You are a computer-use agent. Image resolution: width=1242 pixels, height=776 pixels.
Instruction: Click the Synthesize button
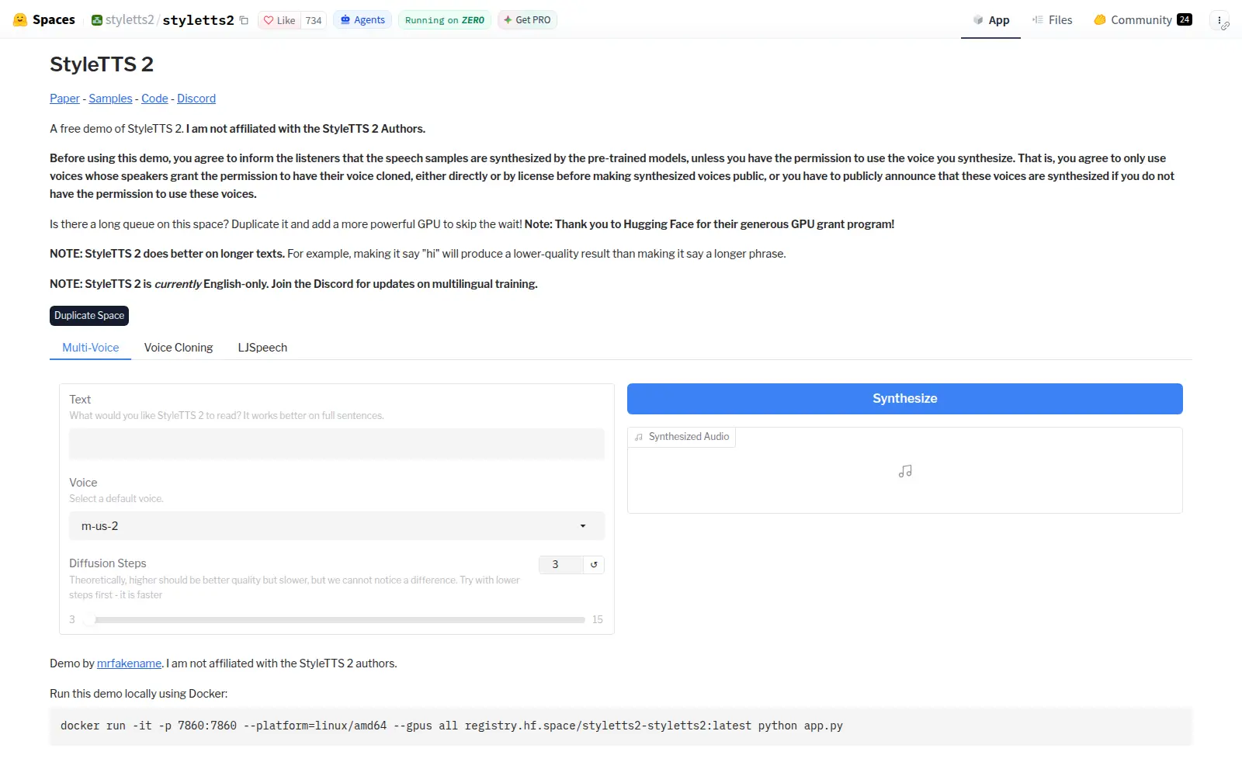[x=905, y=399]
